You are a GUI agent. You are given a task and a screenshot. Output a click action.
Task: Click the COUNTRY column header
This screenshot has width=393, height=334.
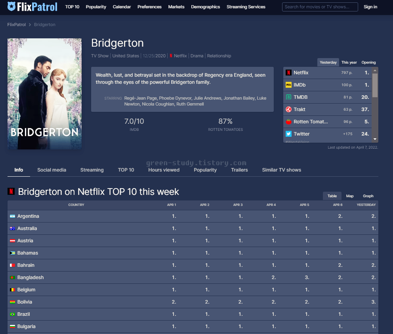(x=76, y=205)
